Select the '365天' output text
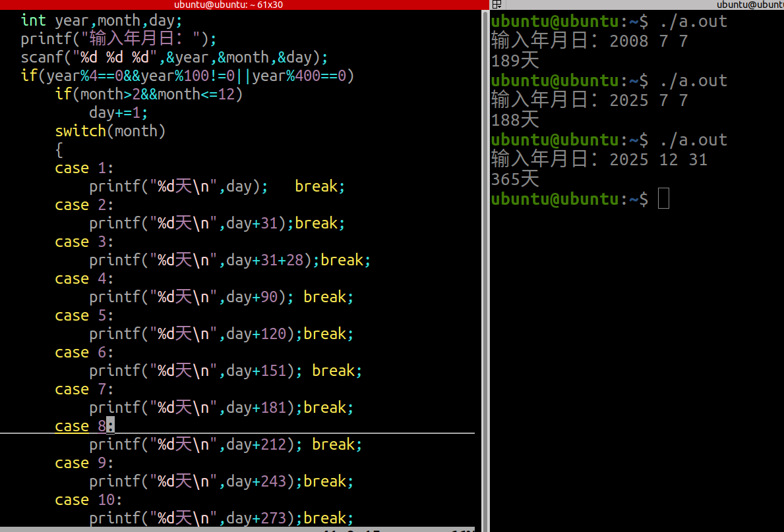 click(514, 178)
